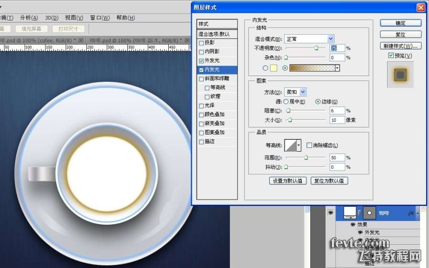Click the 设置为默认值 button

(287, 181)
